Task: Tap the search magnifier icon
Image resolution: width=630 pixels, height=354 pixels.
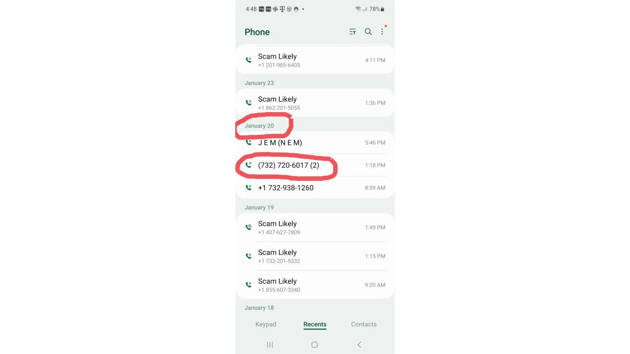Action: (368, 32)
